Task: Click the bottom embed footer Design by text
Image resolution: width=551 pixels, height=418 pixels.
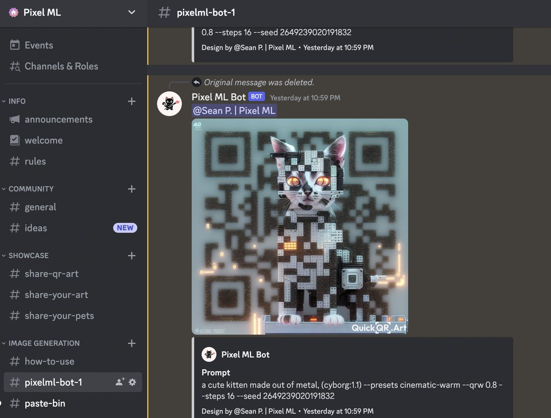Action: tap(287, 411)
